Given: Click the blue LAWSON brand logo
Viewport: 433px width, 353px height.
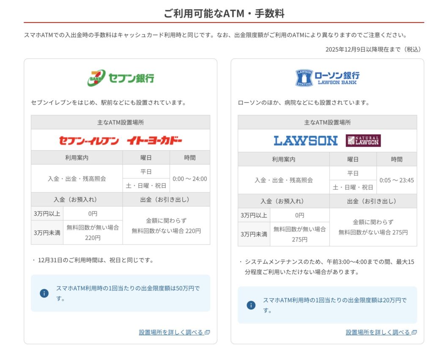Looking at the screenshot, I should tap(305, 141).
